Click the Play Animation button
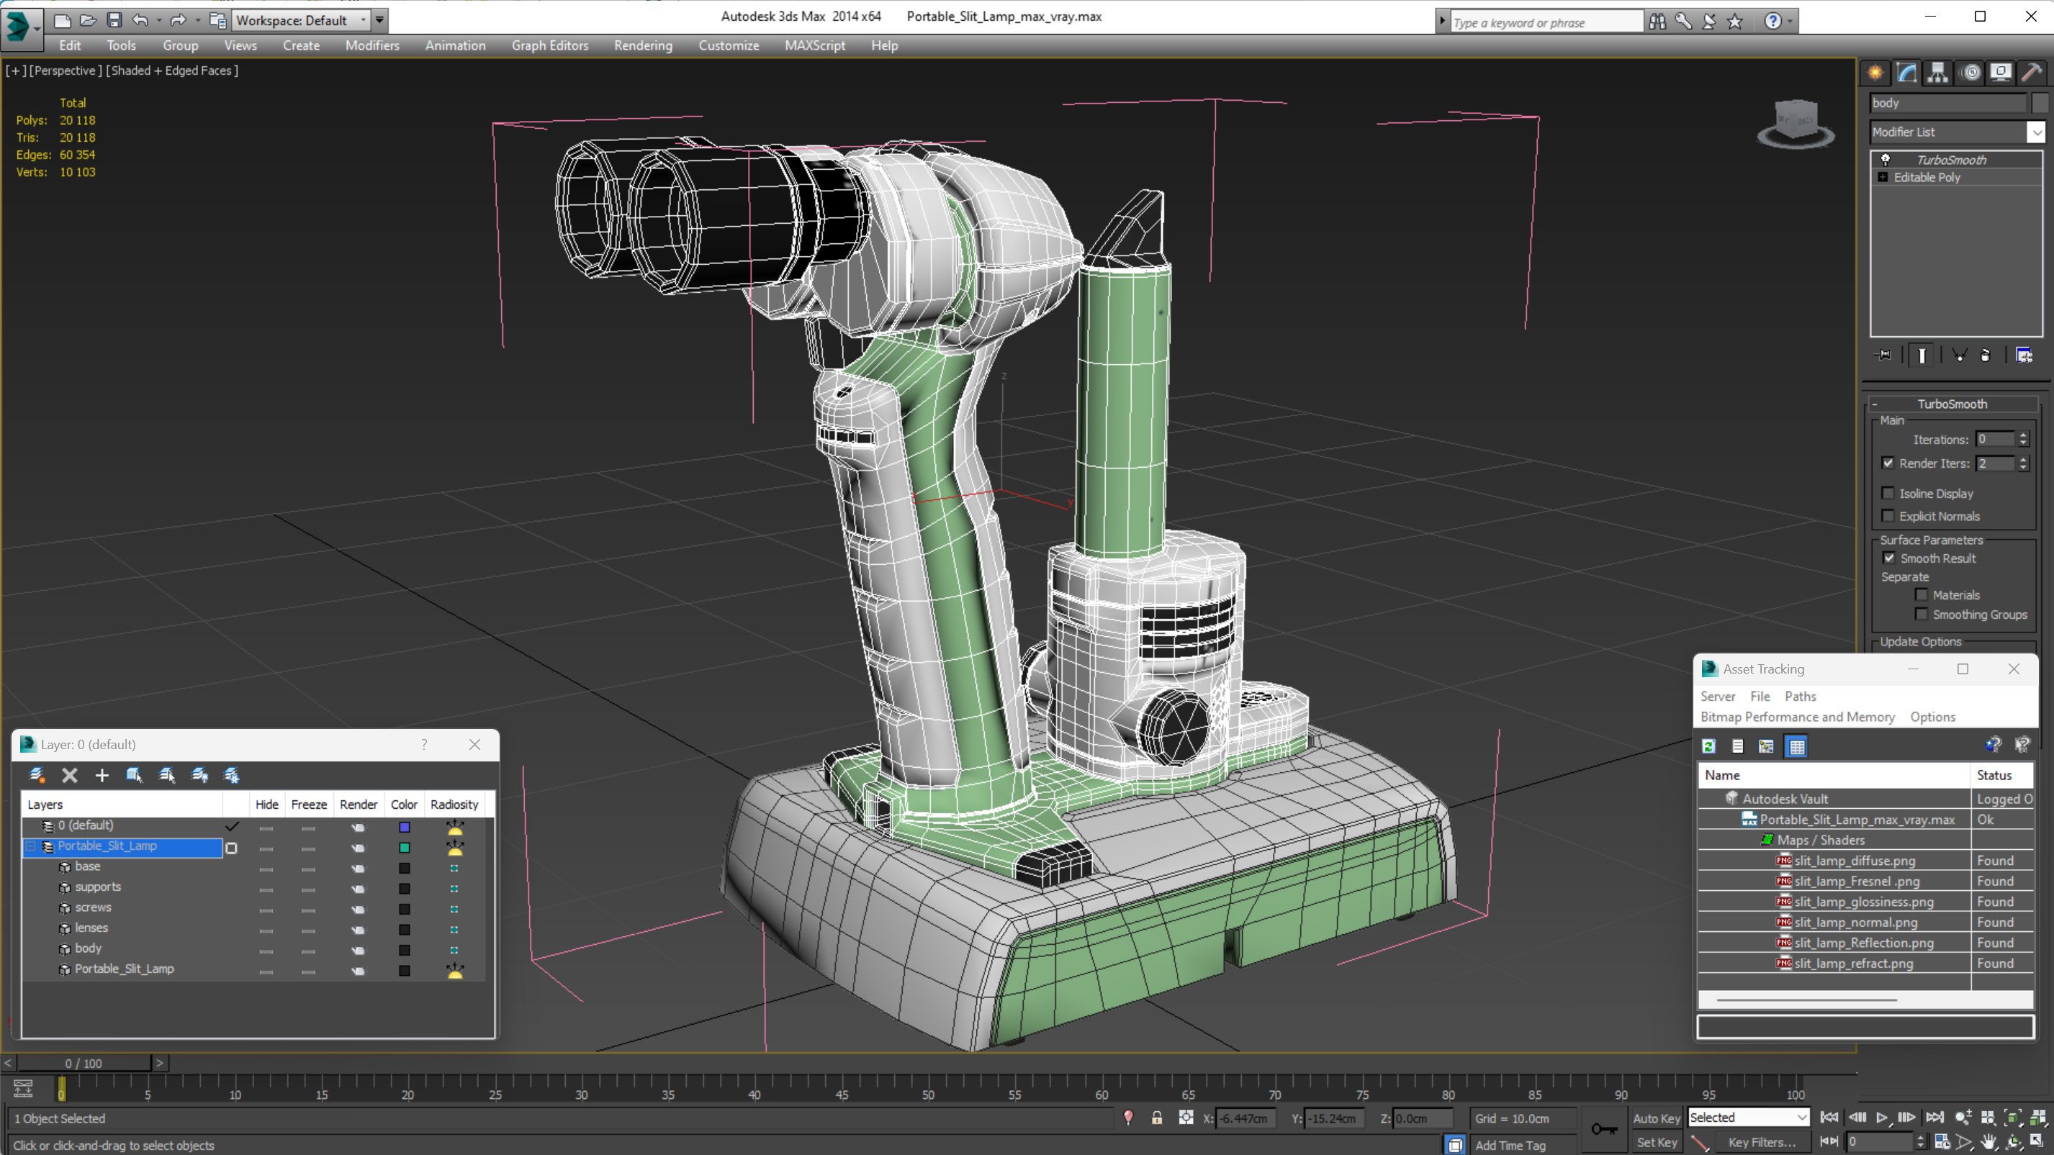 (1882, 1118)
